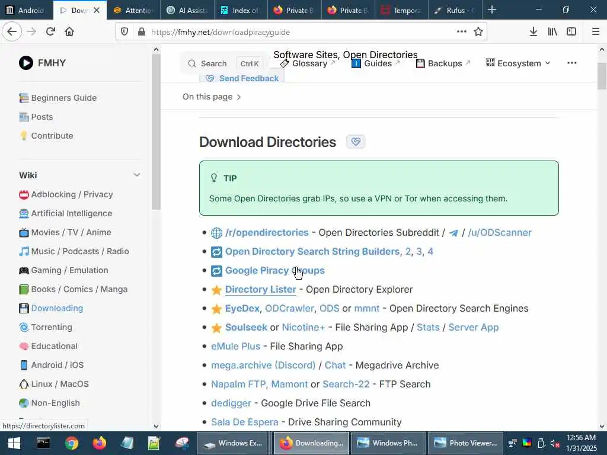Expand the On this page outline
This screenshot has width=607, height=455.
(x=212, y=97)
